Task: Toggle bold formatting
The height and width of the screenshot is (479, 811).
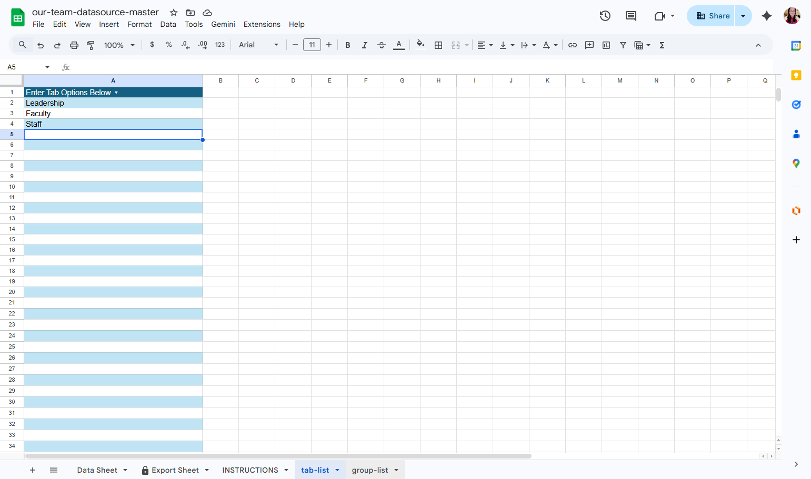Action: 347,45
